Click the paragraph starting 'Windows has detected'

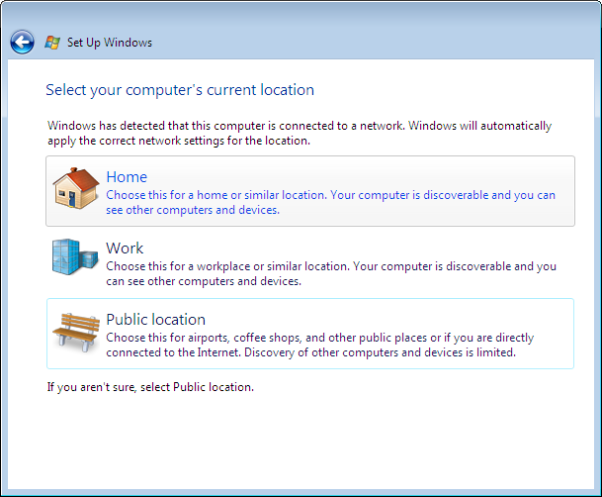tap(300, 133)
